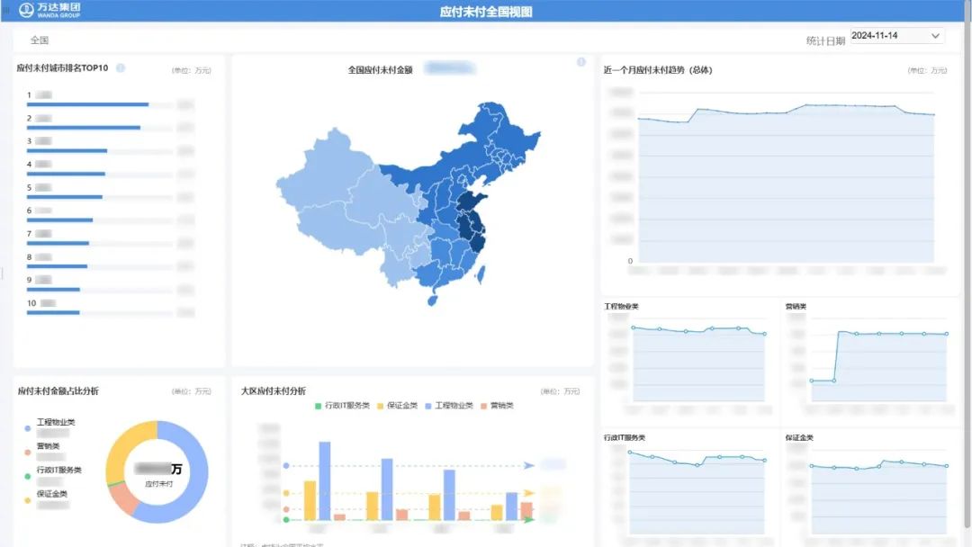This screenshot has width=972, height=547.
Task: Click the chevron arrow of date selector
Action: pos(935,36)
